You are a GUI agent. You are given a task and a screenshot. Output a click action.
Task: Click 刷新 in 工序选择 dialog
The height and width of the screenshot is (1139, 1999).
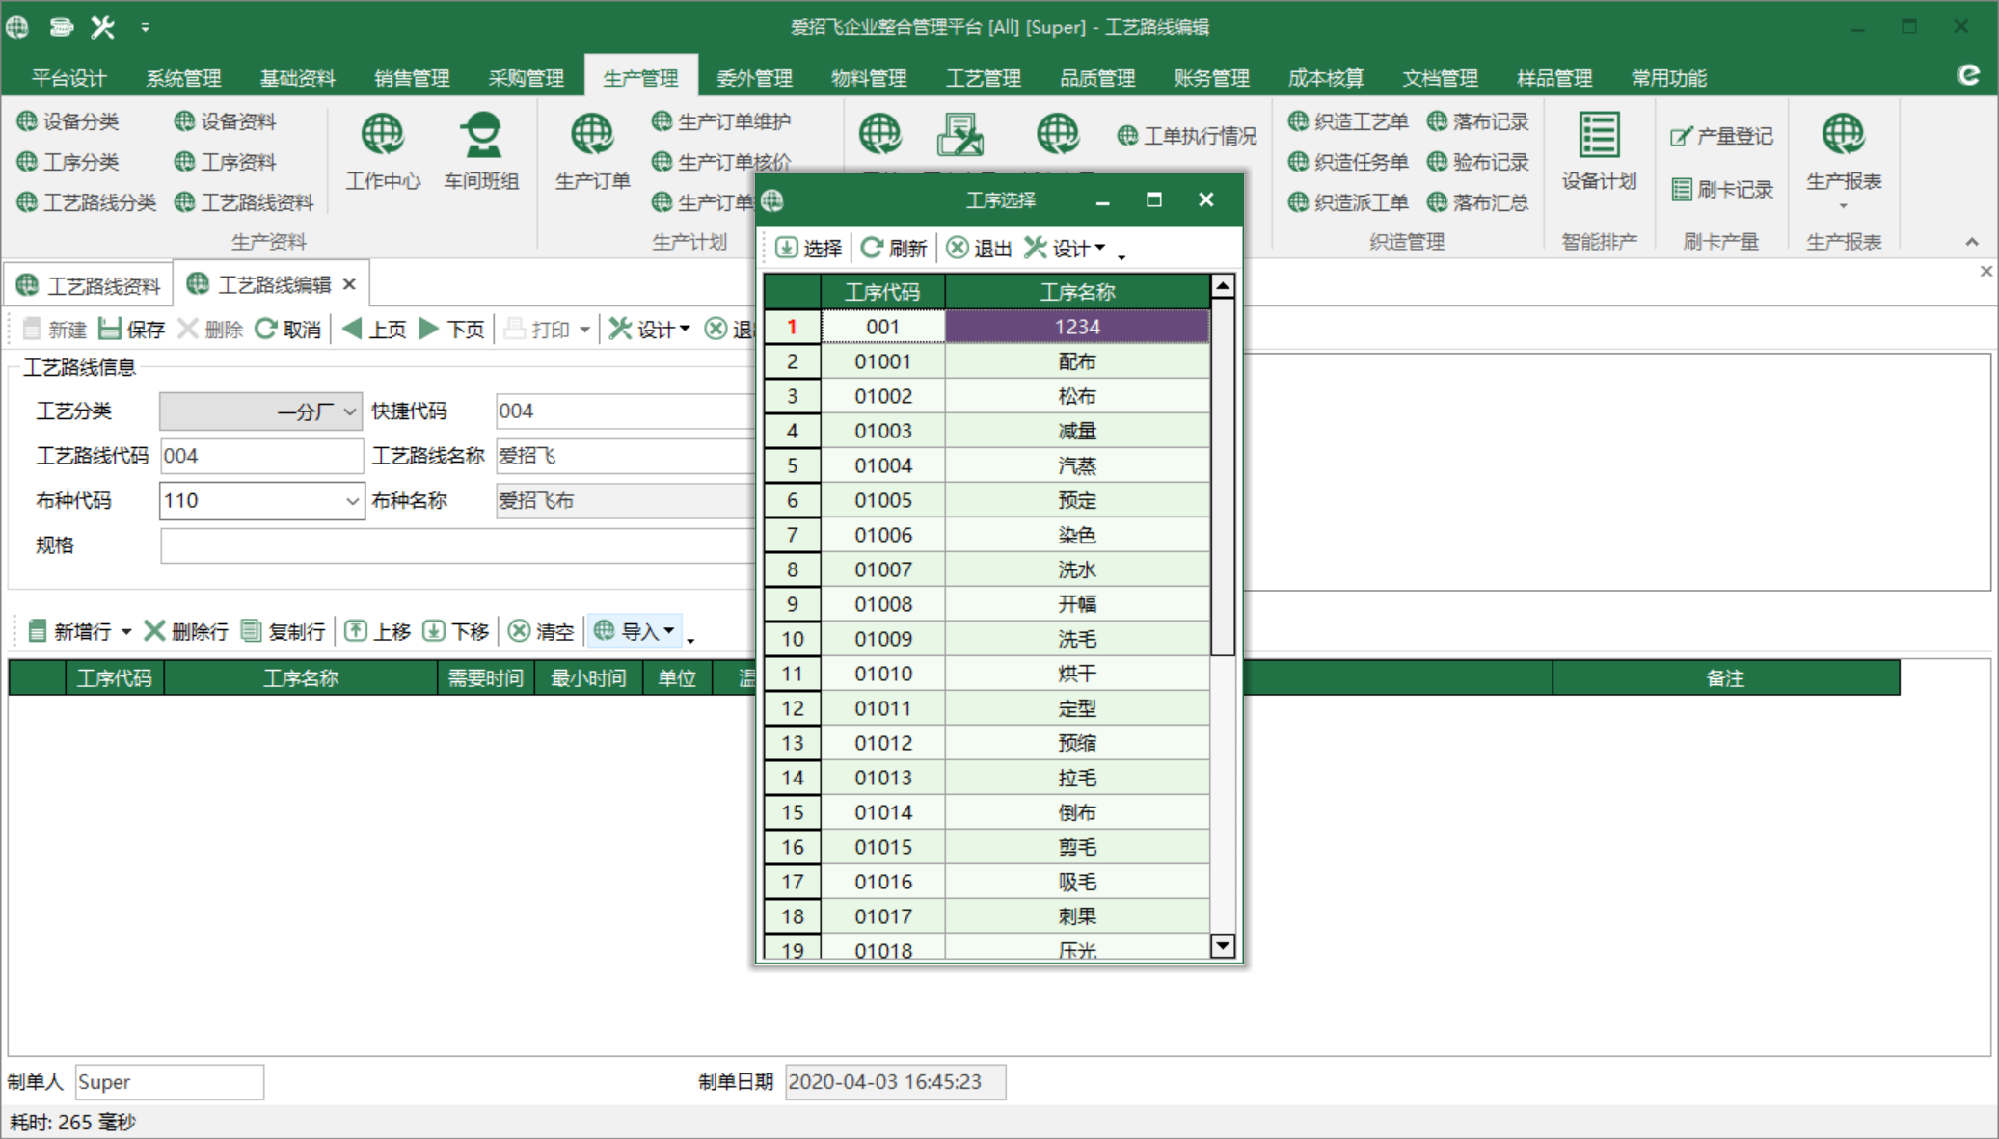tap(894, 249)
